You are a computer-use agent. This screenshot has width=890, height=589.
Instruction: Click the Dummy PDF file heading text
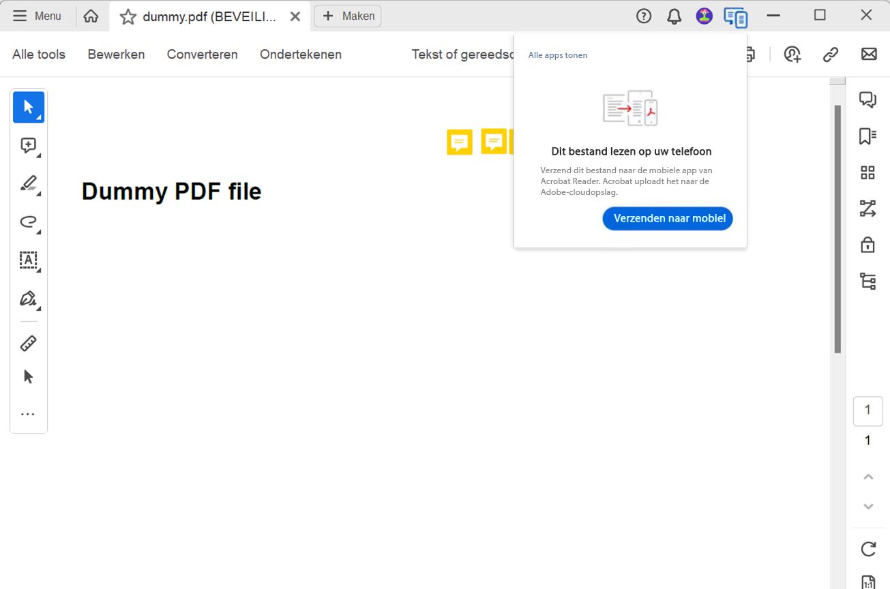pyautogui.click(x=171, y=191)
